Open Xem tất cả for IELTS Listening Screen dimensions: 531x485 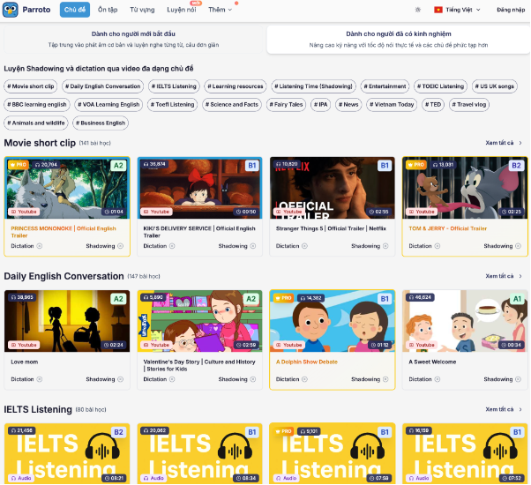[504, 410]
